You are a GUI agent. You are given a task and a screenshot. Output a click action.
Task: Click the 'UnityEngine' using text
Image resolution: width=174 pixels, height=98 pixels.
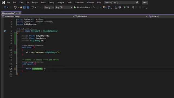point(30,24)
